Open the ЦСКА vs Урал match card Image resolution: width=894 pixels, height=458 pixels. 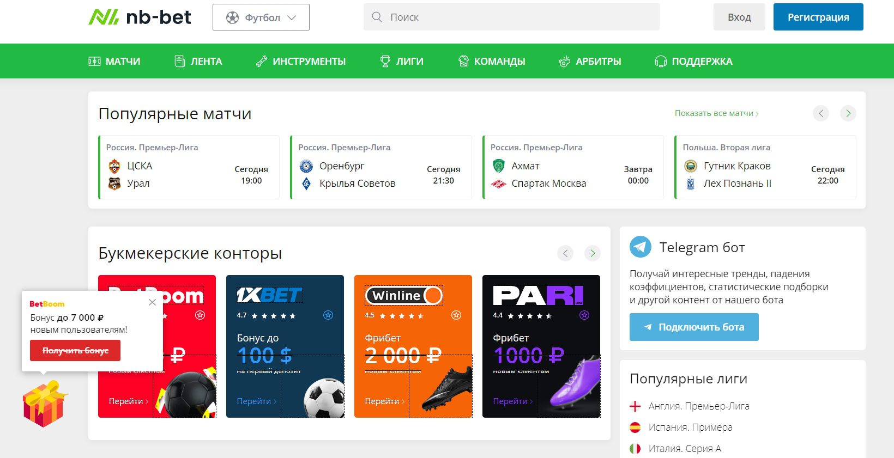click(189, 167)
